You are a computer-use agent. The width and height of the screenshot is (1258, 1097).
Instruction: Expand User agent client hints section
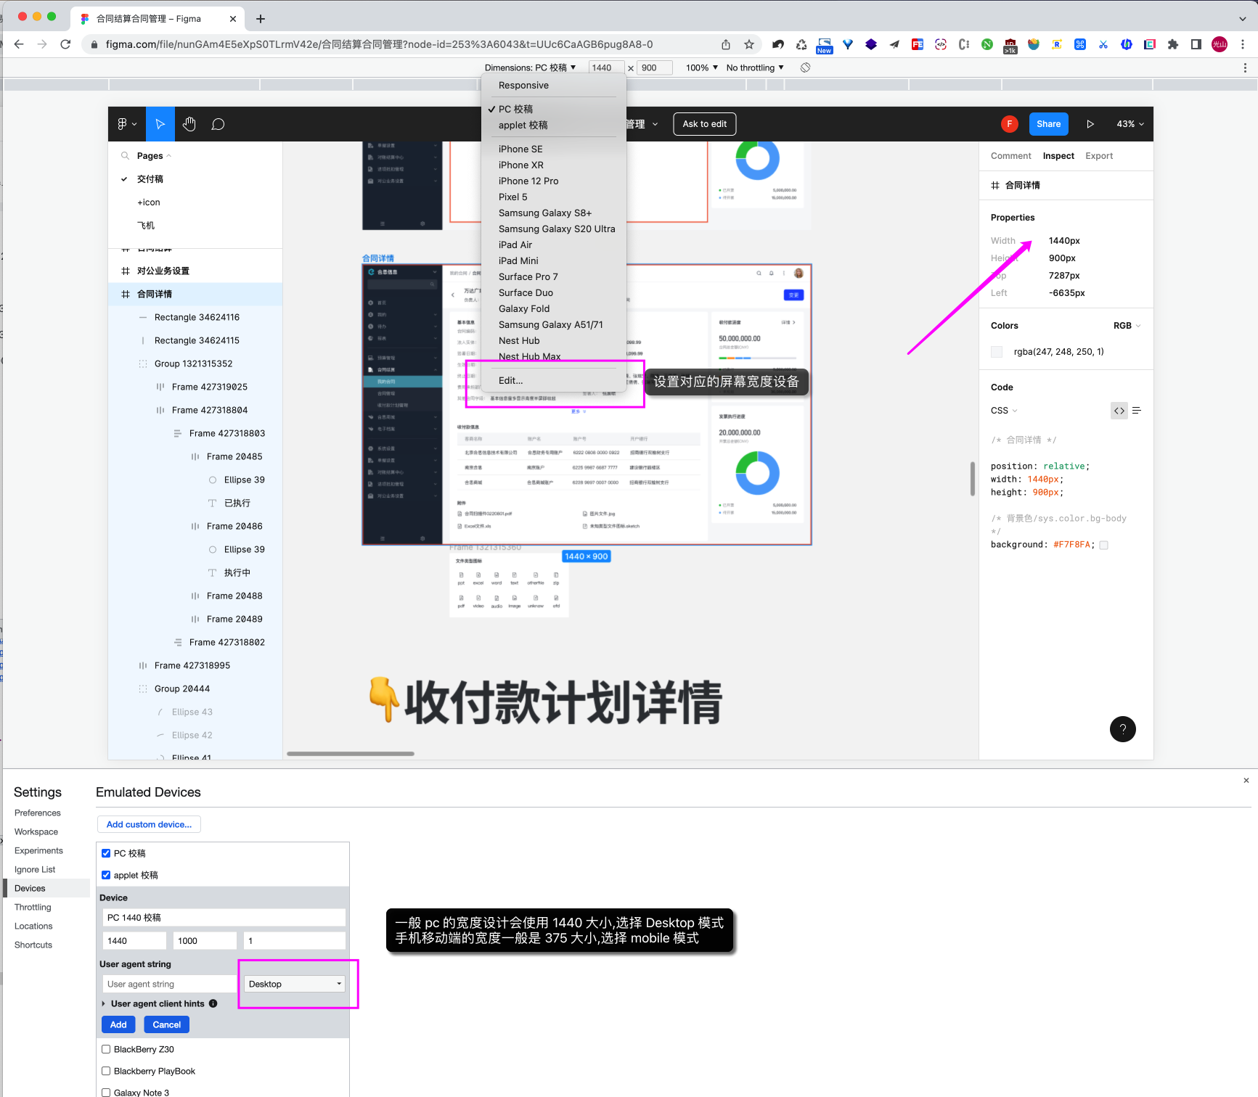(104, 1003)
